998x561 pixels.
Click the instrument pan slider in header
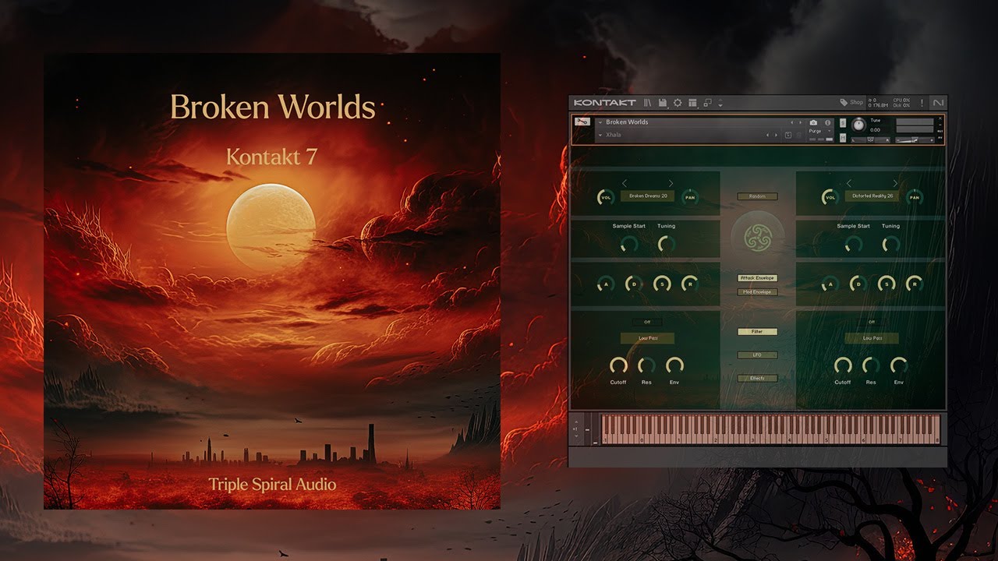tap(871, 139)
